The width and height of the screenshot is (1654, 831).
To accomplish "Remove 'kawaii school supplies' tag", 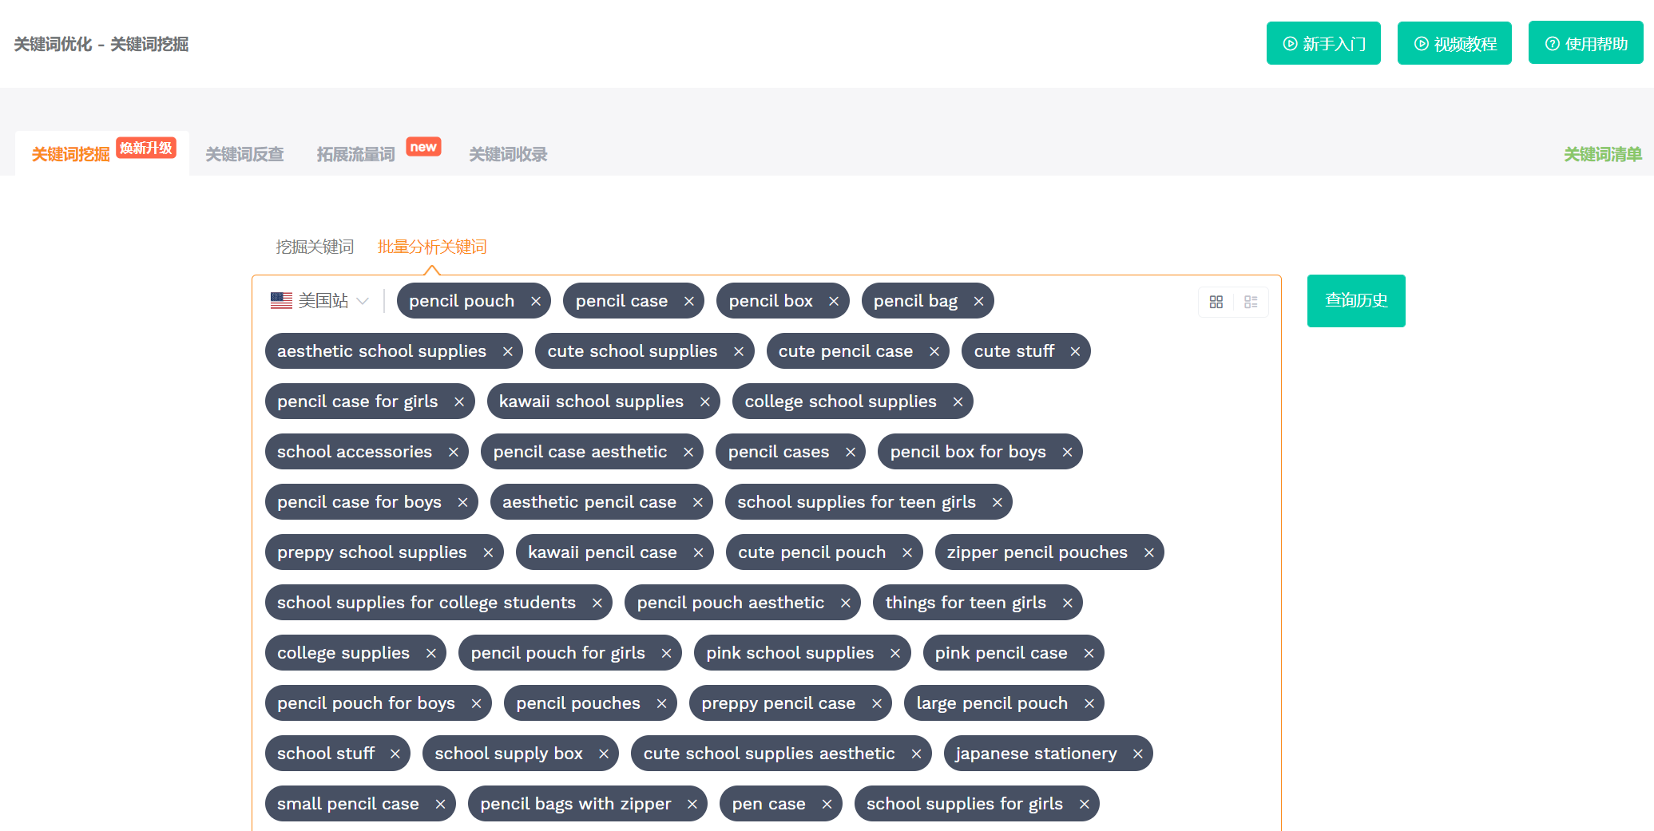I will pos(704,402).
